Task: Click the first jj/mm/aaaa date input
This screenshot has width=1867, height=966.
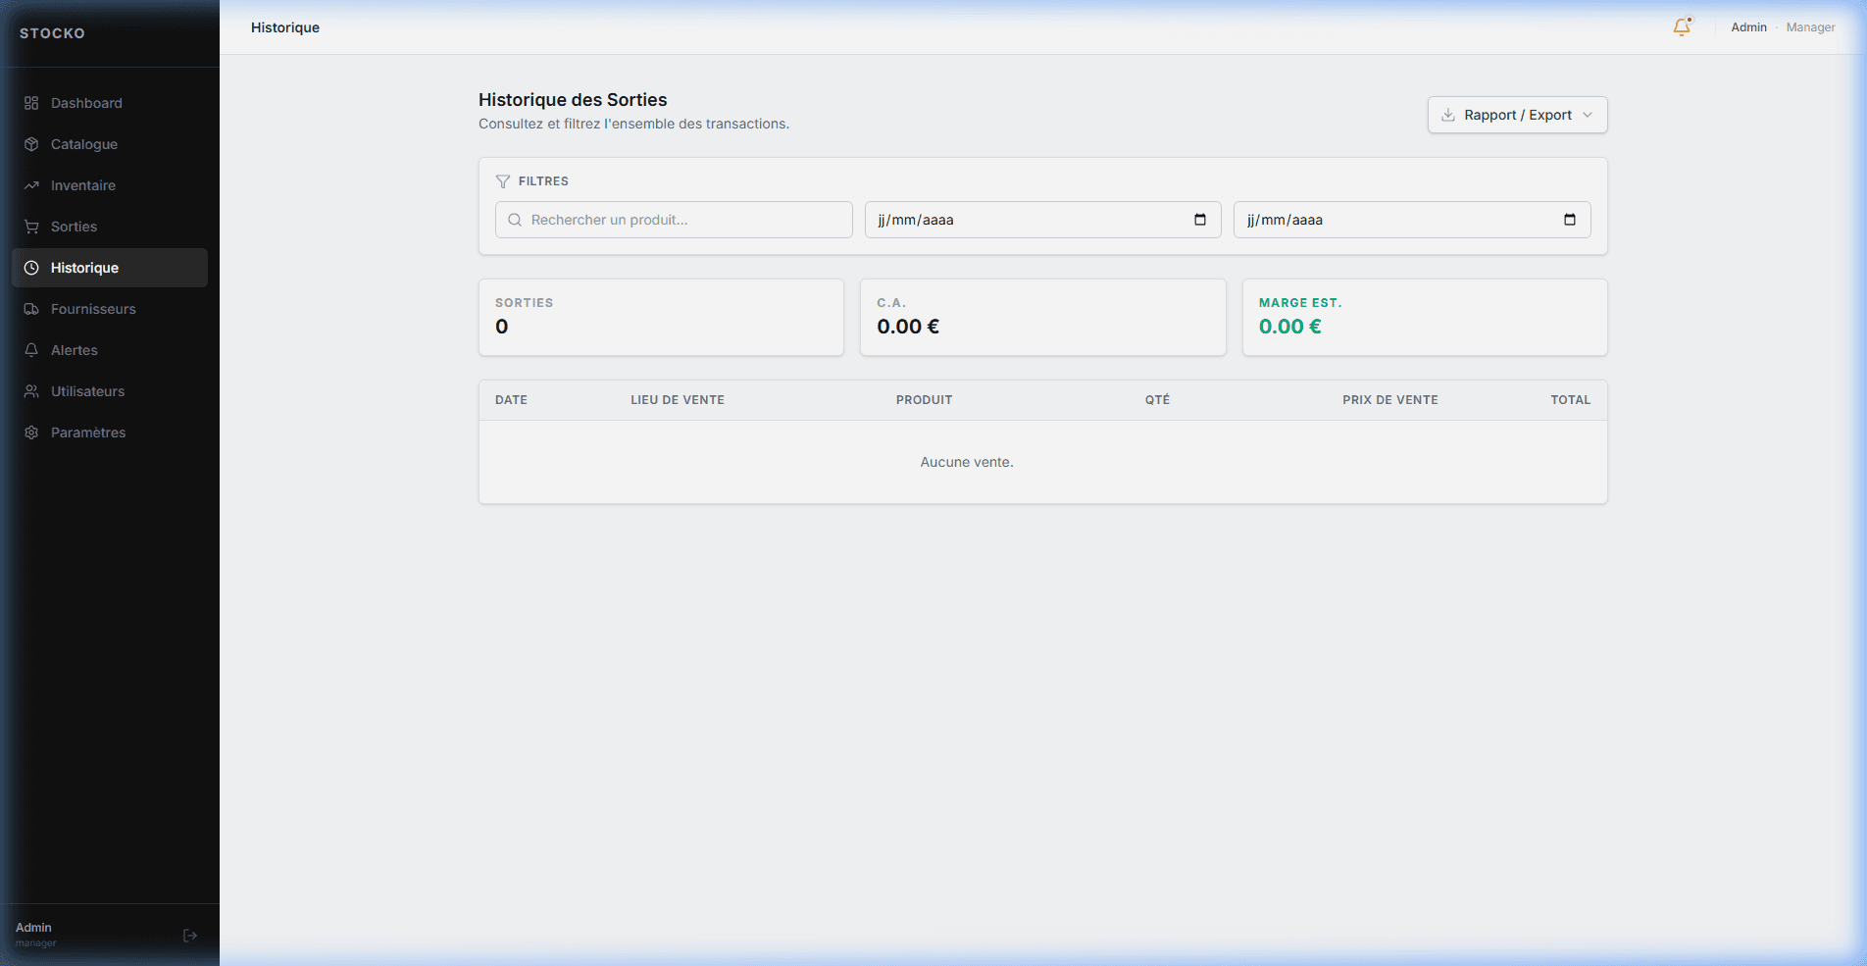Action: pyautogui.click(x=1042, y=220)
